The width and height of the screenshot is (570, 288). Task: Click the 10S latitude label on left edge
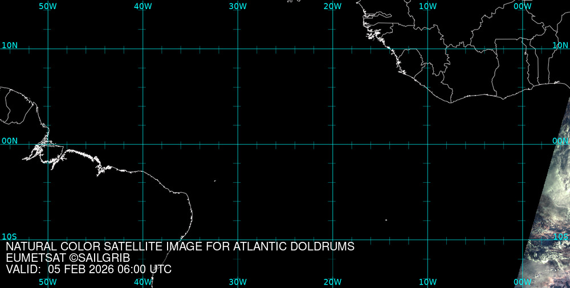coord(9,236)
